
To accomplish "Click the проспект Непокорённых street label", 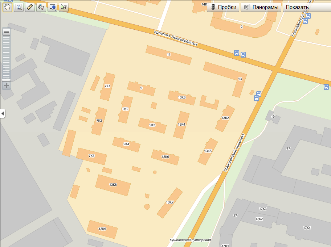I will [x=176, y=38].
